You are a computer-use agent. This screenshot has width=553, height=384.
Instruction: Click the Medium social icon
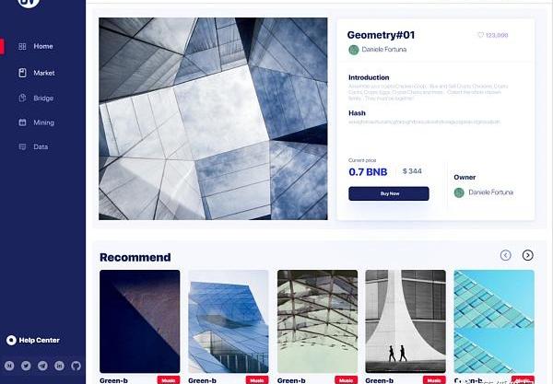pos(9,366)
